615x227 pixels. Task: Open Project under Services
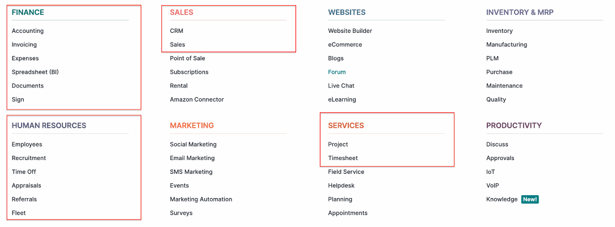[338, 144]
